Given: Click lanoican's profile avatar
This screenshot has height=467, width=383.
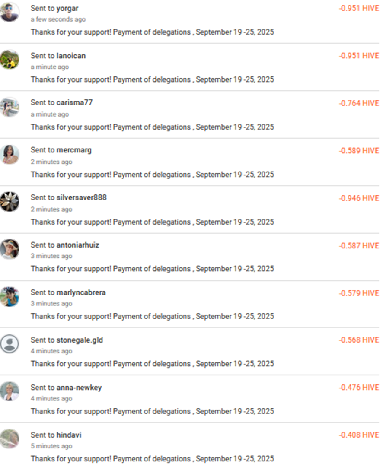Looking at the screenshot, I should coord(10,59).
